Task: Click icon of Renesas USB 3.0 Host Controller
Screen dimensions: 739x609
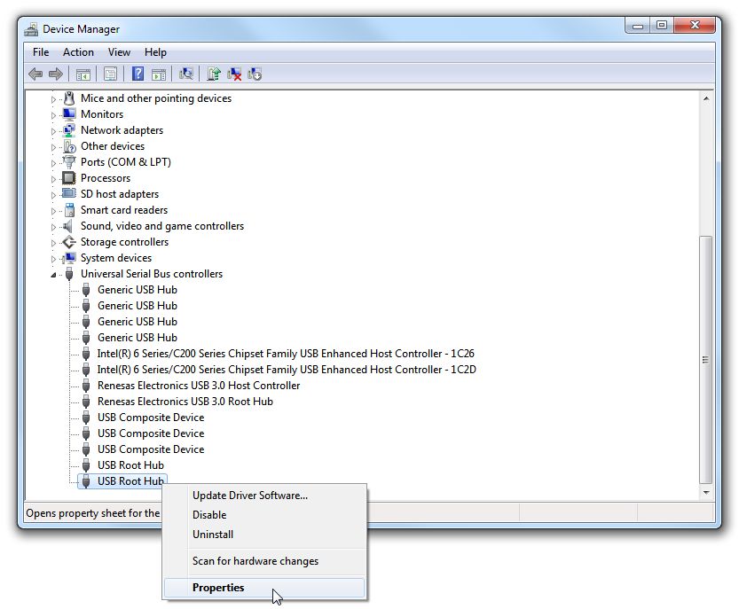Action: pyautogui.click(x=86, y=386)
